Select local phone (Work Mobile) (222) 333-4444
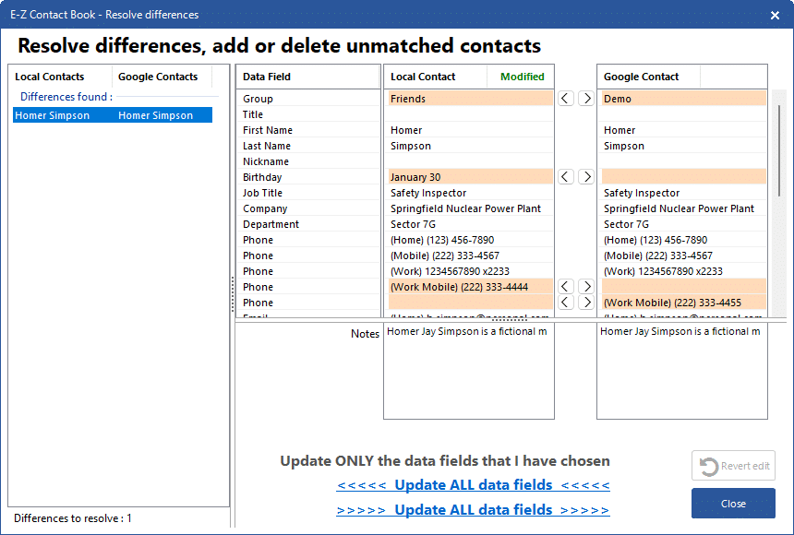Screen dimensions: 794x535 click(x=471, y=287)
